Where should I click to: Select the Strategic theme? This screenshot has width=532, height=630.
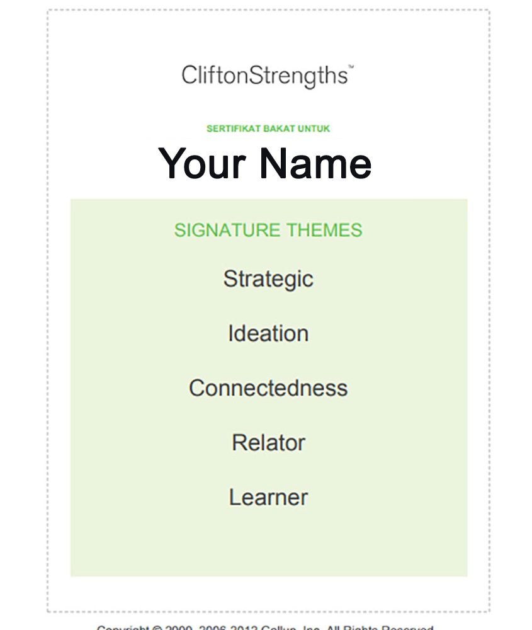268,278
